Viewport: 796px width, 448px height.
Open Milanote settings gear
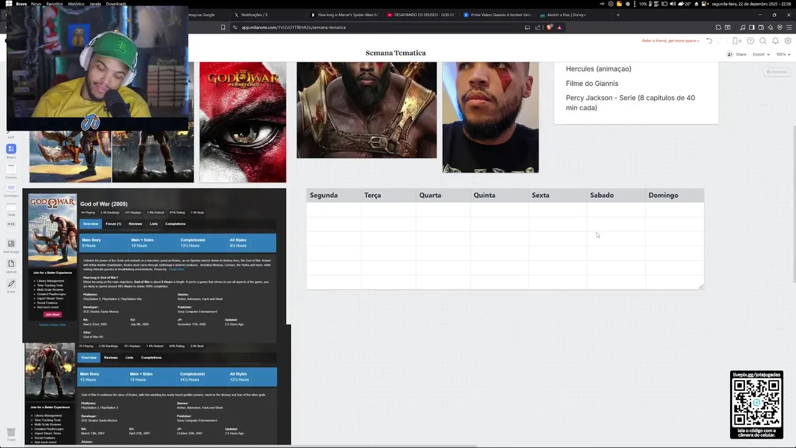[x=788, y=41]
